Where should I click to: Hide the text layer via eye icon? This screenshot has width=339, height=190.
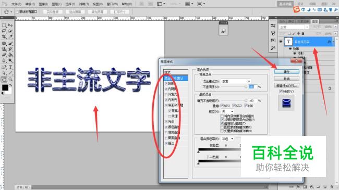click(x=281, y=42)
